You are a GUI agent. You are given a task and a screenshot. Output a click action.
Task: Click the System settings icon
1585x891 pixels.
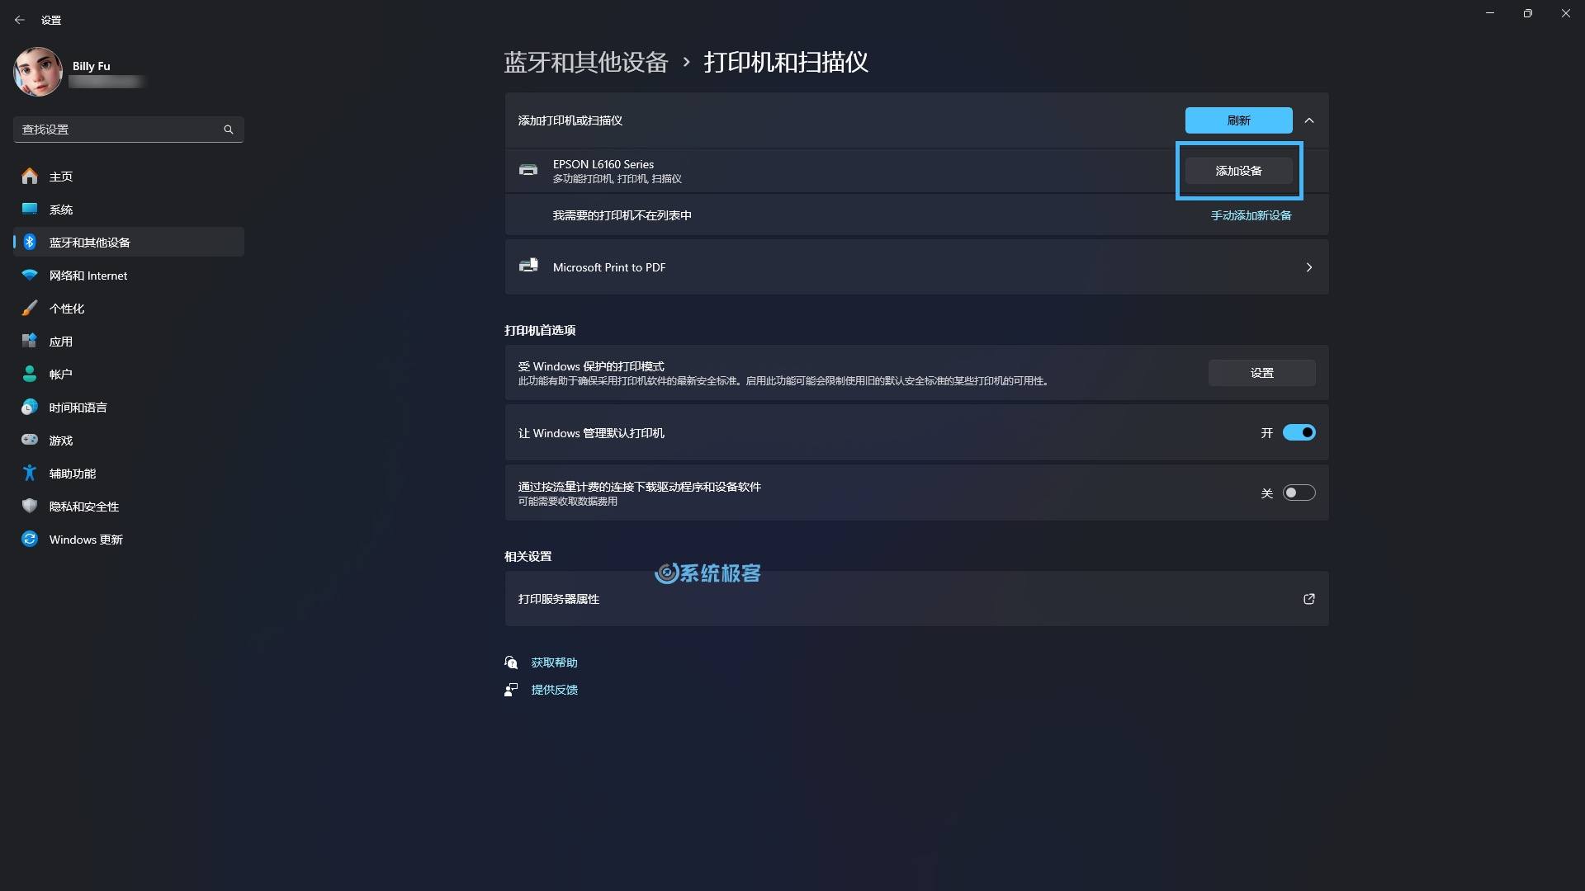[28, 209]
